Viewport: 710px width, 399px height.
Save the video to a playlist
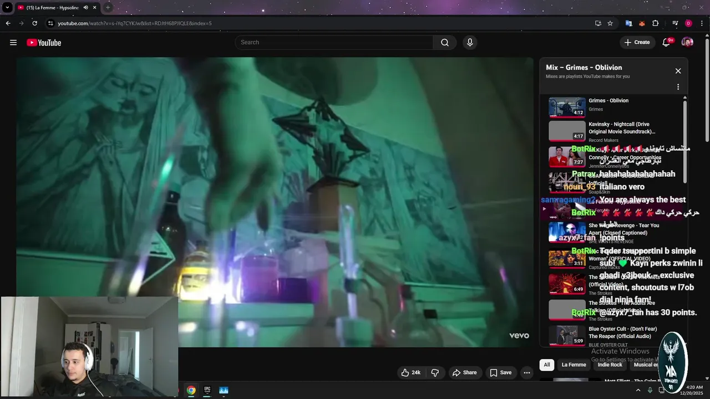coord(500,373)
